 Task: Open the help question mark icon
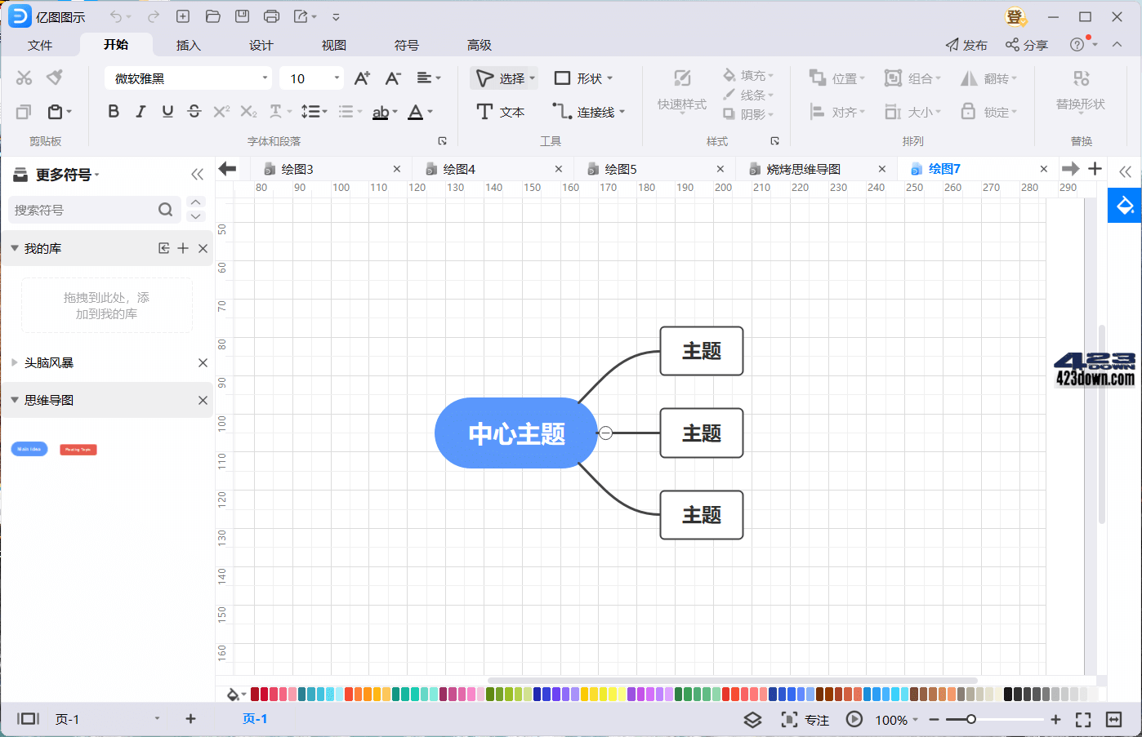(1077, 44)
